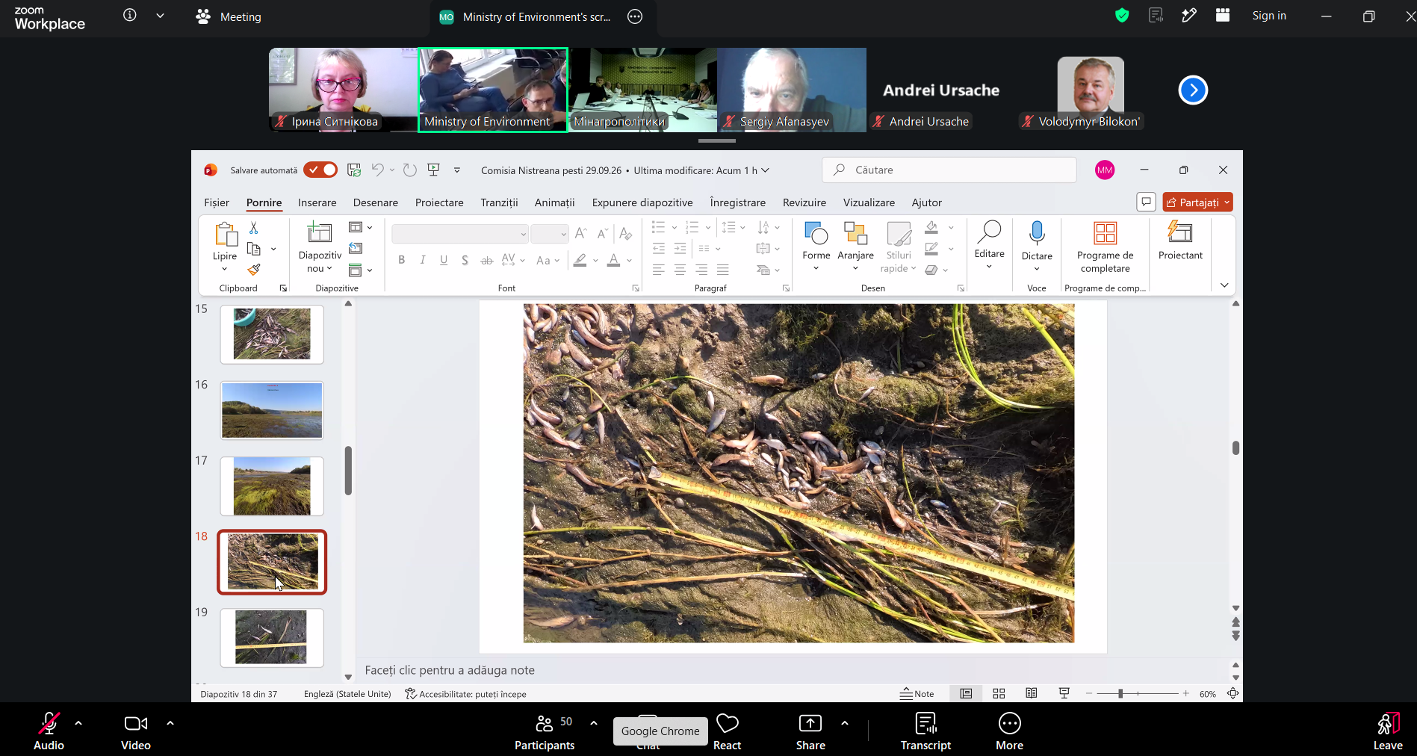This screenshot has width=1417, height=756.
Task: Select the Format Painter brush icon
Action: pyautogui.click(x=254, y=269)
